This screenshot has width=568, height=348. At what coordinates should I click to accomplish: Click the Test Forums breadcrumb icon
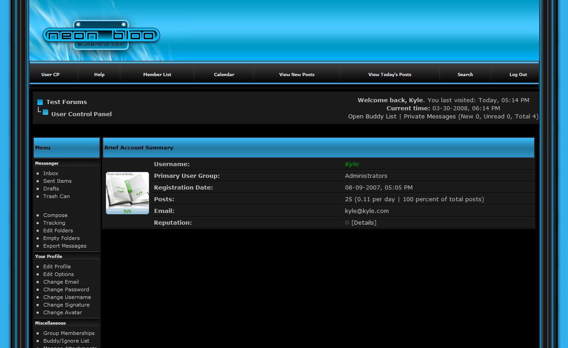[40, 102]
